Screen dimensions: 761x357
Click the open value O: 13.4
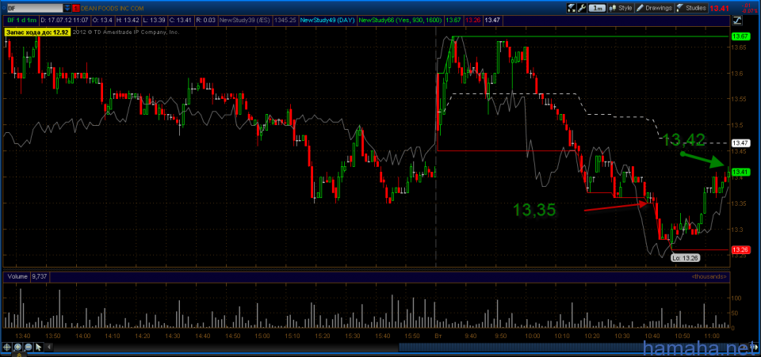(102, 20)
